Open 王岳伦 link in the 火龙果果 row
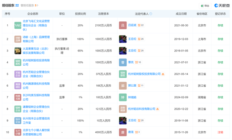Image resolution: width=232 pixels, height=140 pixels. pyautogui.click(x=132, y=50)
